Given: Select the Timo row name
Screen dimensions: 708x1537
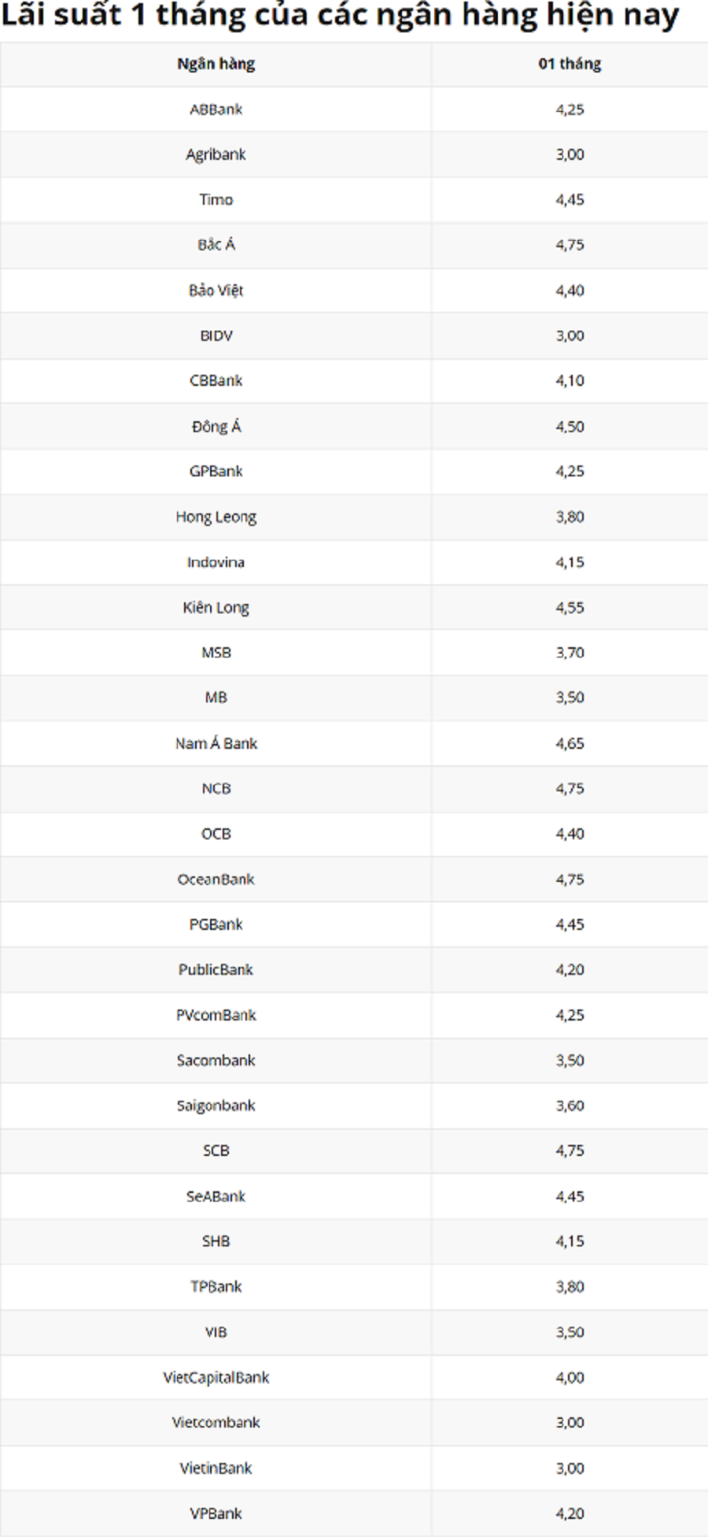Looking at the screenshot, I should click(x=216, y=200).
